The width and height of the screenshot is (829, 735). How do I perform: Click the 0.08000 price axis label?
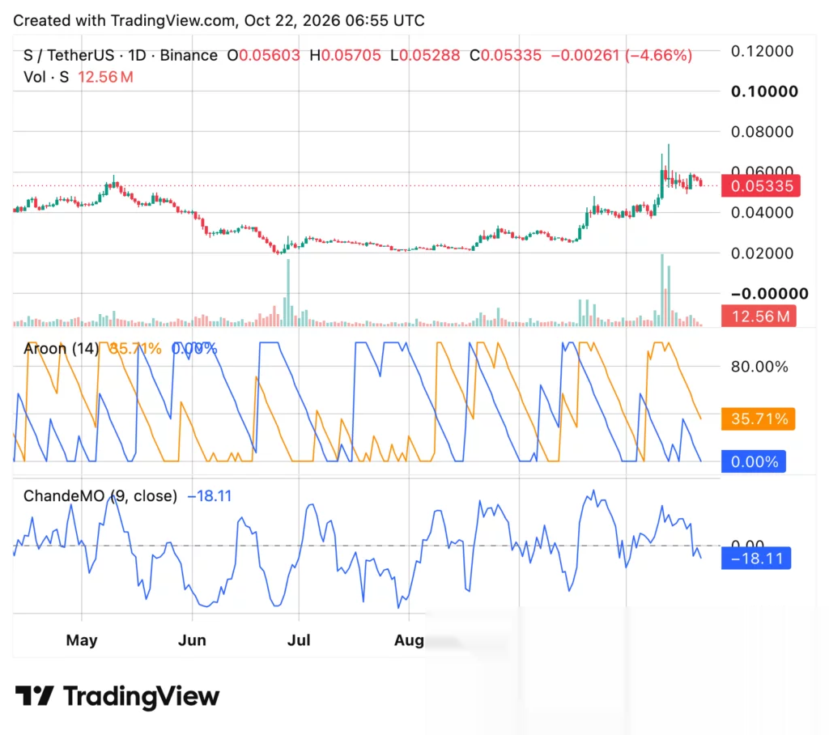point(762,132)
